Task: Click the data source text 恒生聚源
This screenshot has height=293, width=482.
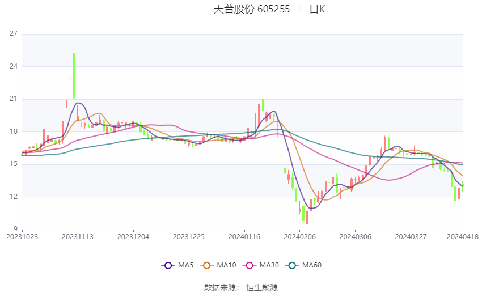Action: point(262,287)
